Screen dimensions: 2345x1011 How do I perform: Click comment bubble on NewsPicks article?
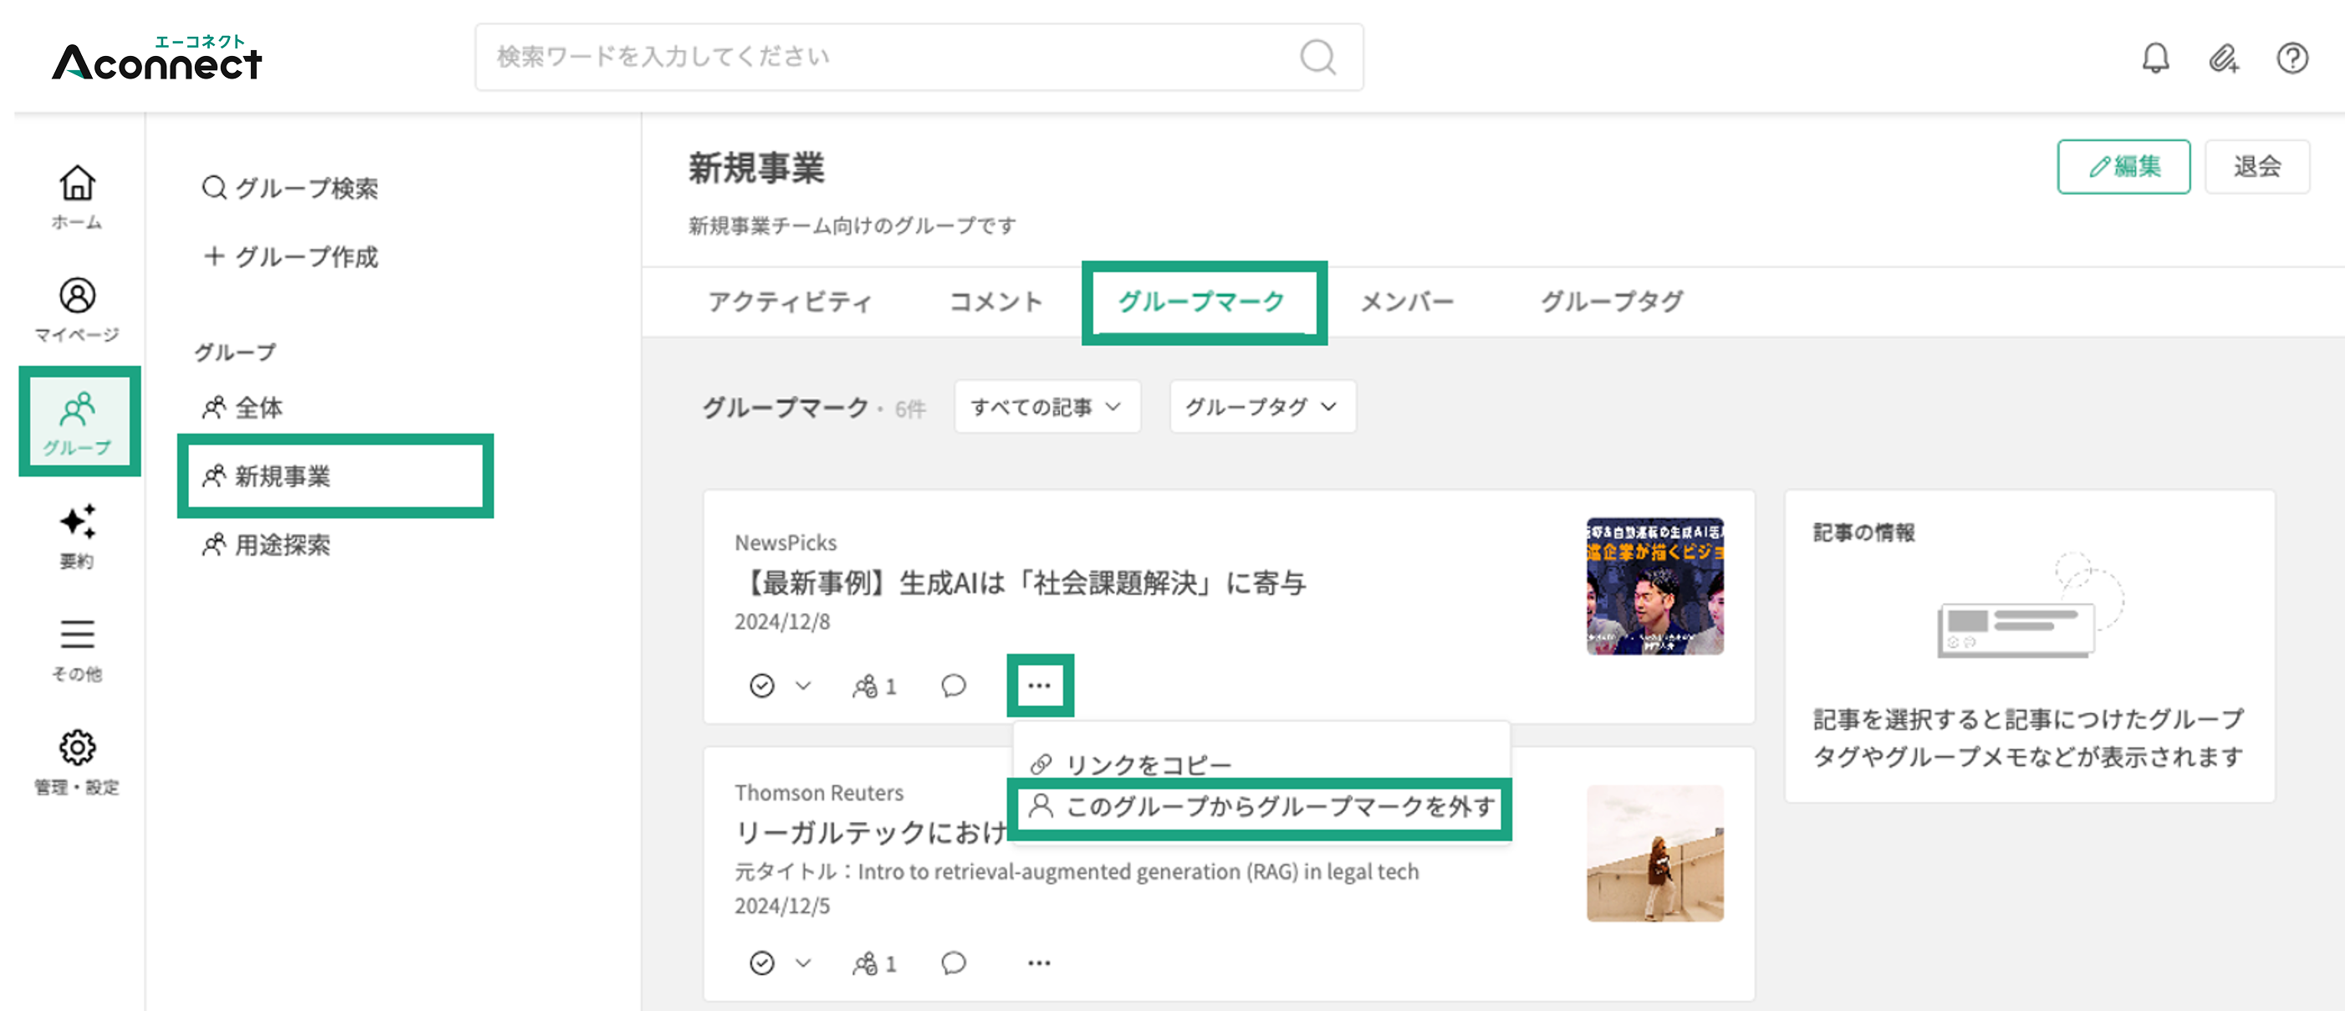[953, 685]
